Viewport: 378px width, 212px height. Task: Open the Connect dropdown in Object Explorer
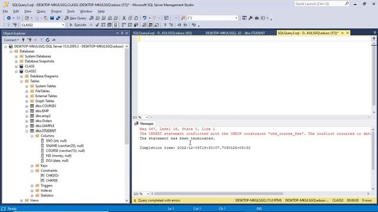coord(11,40)
